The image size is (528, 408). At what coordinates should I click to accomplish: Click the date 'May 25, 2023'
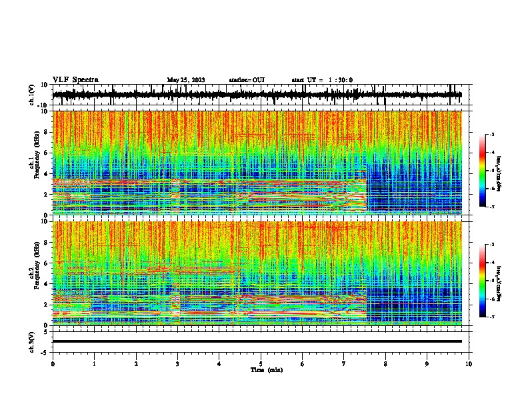[186, 80]
